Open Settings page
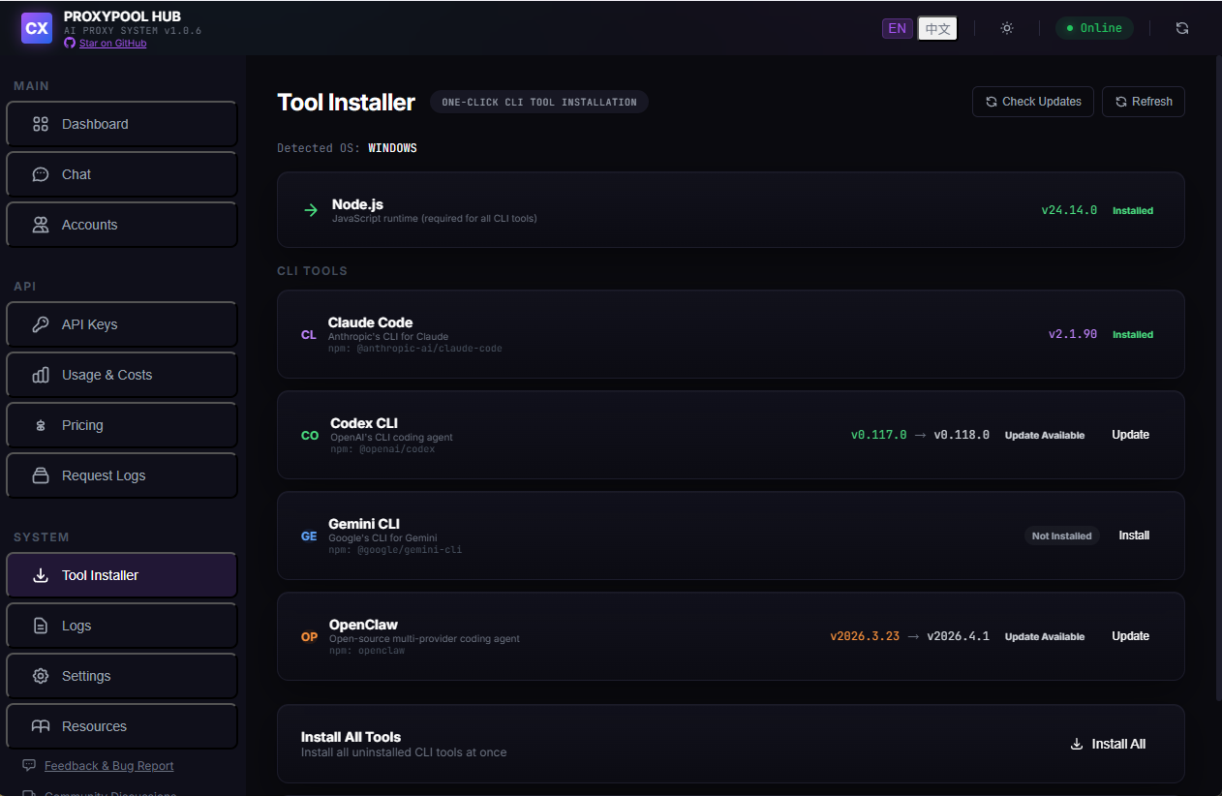The height and width of the screenshot is (796, 1222). (x=122, y=676)
